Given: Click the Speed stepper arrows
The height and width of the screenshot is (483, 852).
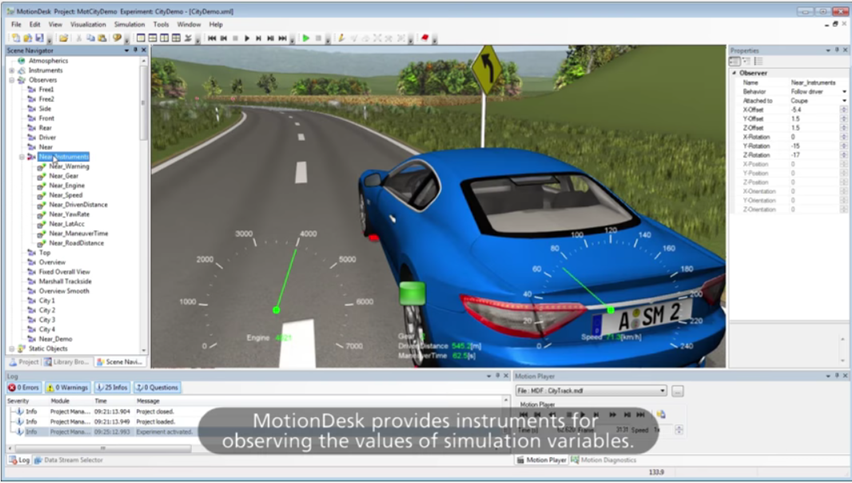Looking at the screenshot, I should coord(679,429).
